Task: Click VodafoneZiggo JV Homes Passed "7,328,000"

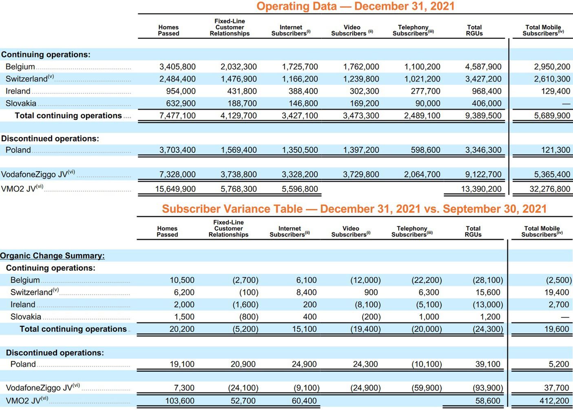Action: pyautogui.click(x=177, y=174)
